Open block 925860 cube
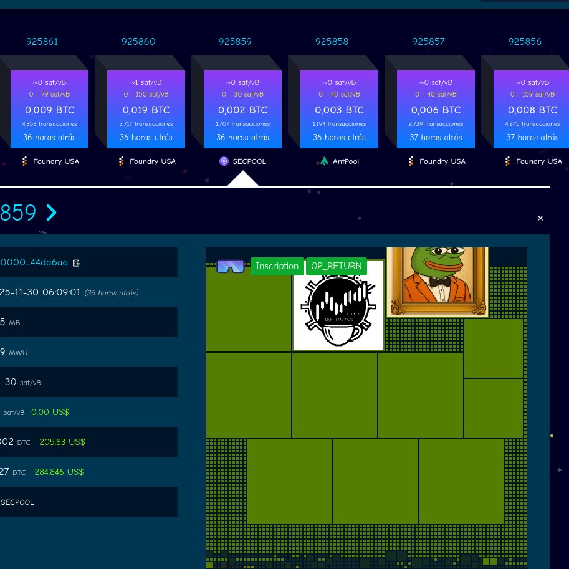Viewport: 569px width, 569px height. (146, 109)
